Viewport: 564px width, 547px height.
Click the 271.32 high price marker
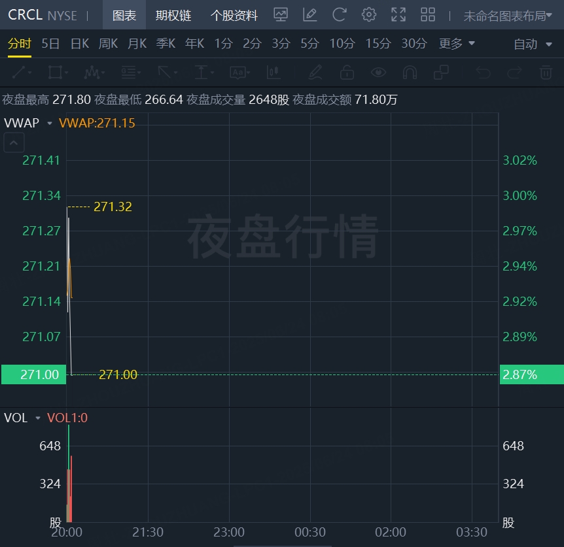click(113, 207)
